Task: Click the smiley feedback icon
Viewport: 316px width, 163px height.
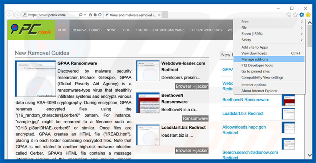Action: [x=308, y=15]
